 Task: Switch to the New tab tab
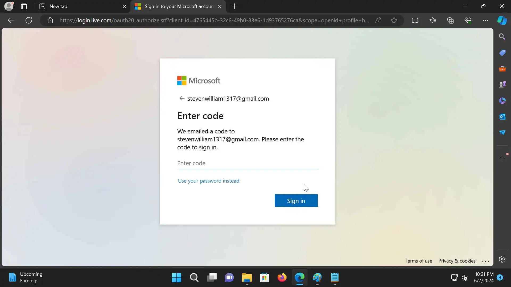[x=80, y=6]
